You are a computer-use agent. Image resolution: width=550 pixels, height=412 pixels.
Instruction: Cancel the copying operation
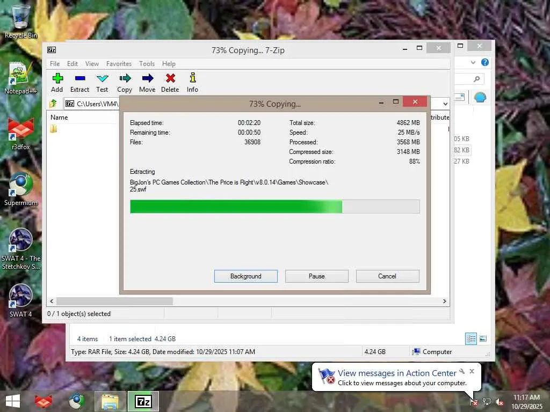[387, 276]
